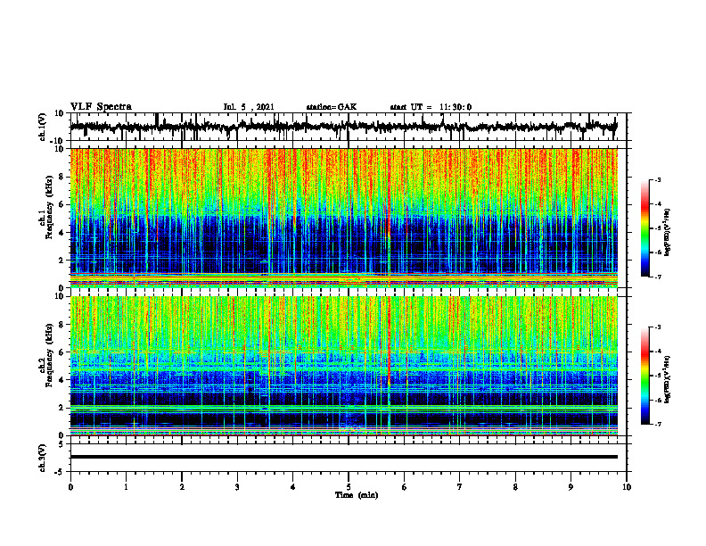Click the ch.1 spectrogram color bar
The height and width of the screenshot is (546, 706).
645,228
